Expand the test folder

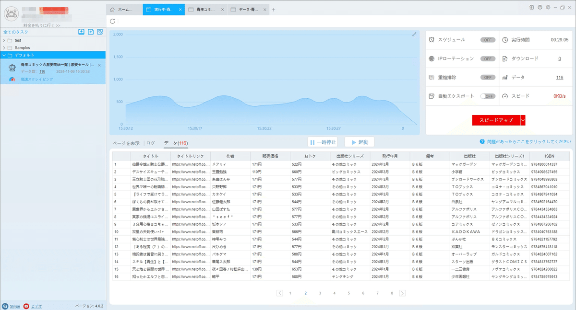click(x=4, y=40)
